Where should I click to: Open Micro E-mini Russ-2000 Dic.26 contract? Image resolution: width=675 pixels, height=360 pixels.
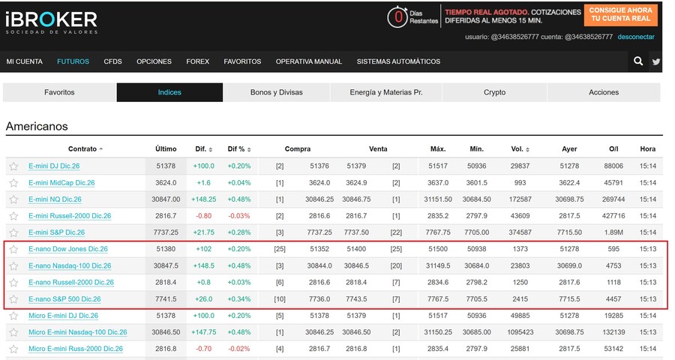click(x=76, y=349)
